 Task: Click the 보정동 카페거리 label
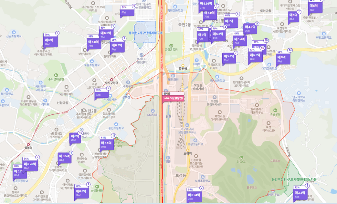click(198, 87)
